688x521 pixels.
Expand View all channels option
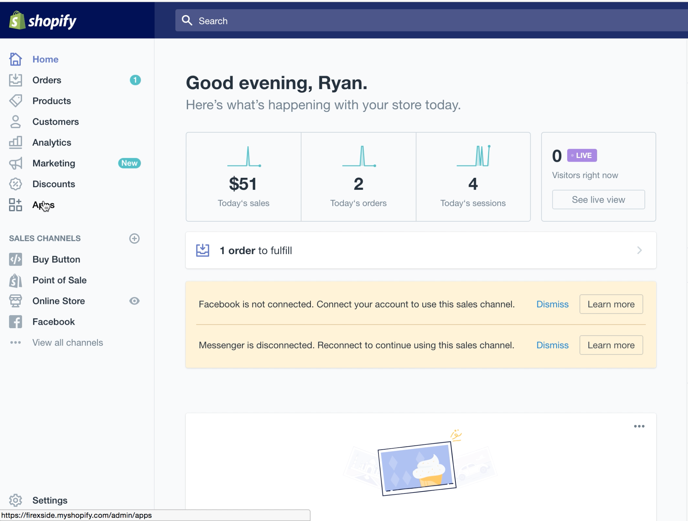pyautogui.click(x=68, y=343)
